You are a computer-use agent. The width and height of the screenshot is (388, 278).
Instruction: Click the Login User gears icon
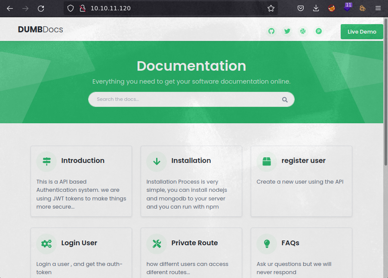coord(46,244)
